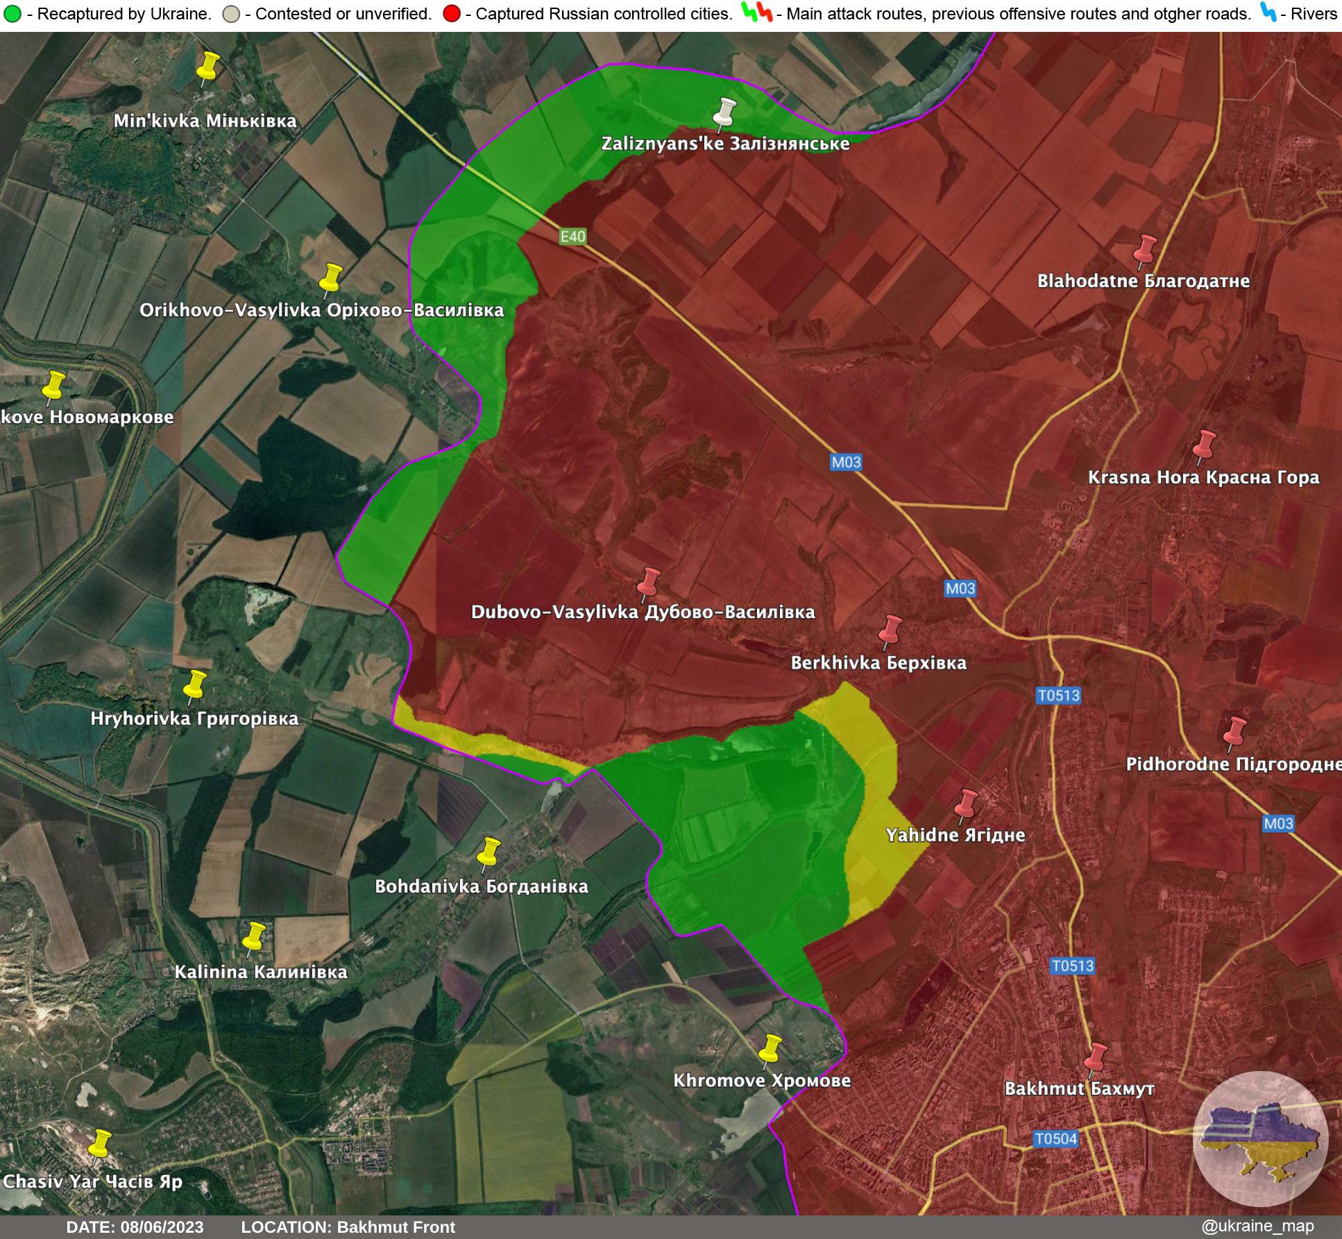
Task: Click the Krasna Hora town label
Action: click(1203, 477)
